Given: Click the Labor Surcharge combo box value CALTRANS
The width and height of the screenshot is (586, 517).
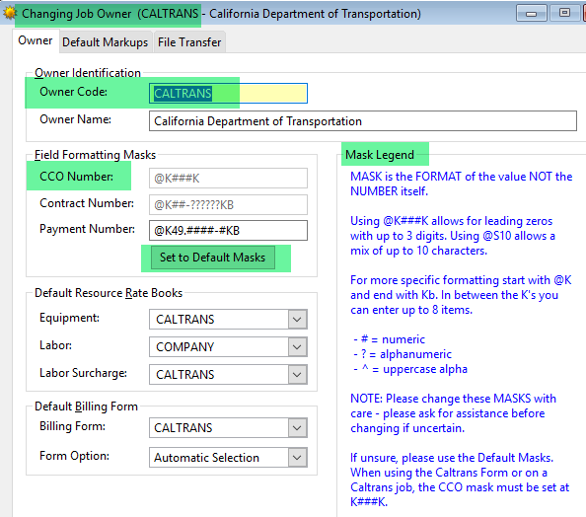Looking at the screenshot, I should point(185,375).
